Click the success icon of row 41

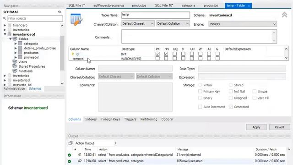[69, 155]
